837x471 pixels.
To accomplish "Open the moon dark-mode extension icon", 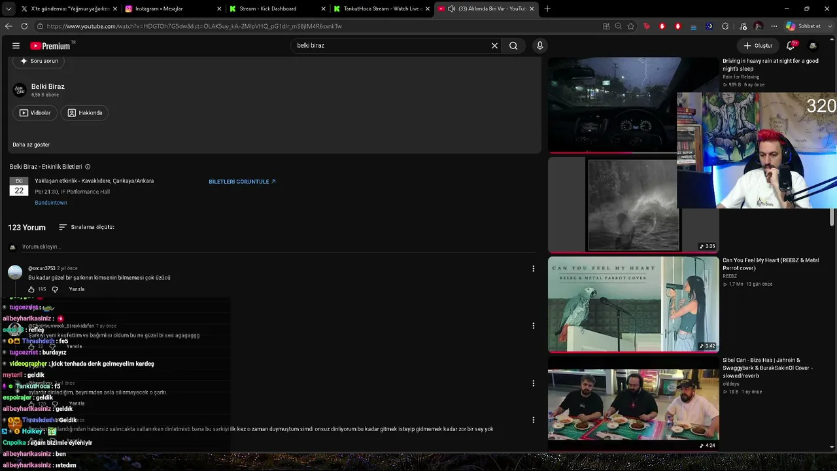I will 709,26.
